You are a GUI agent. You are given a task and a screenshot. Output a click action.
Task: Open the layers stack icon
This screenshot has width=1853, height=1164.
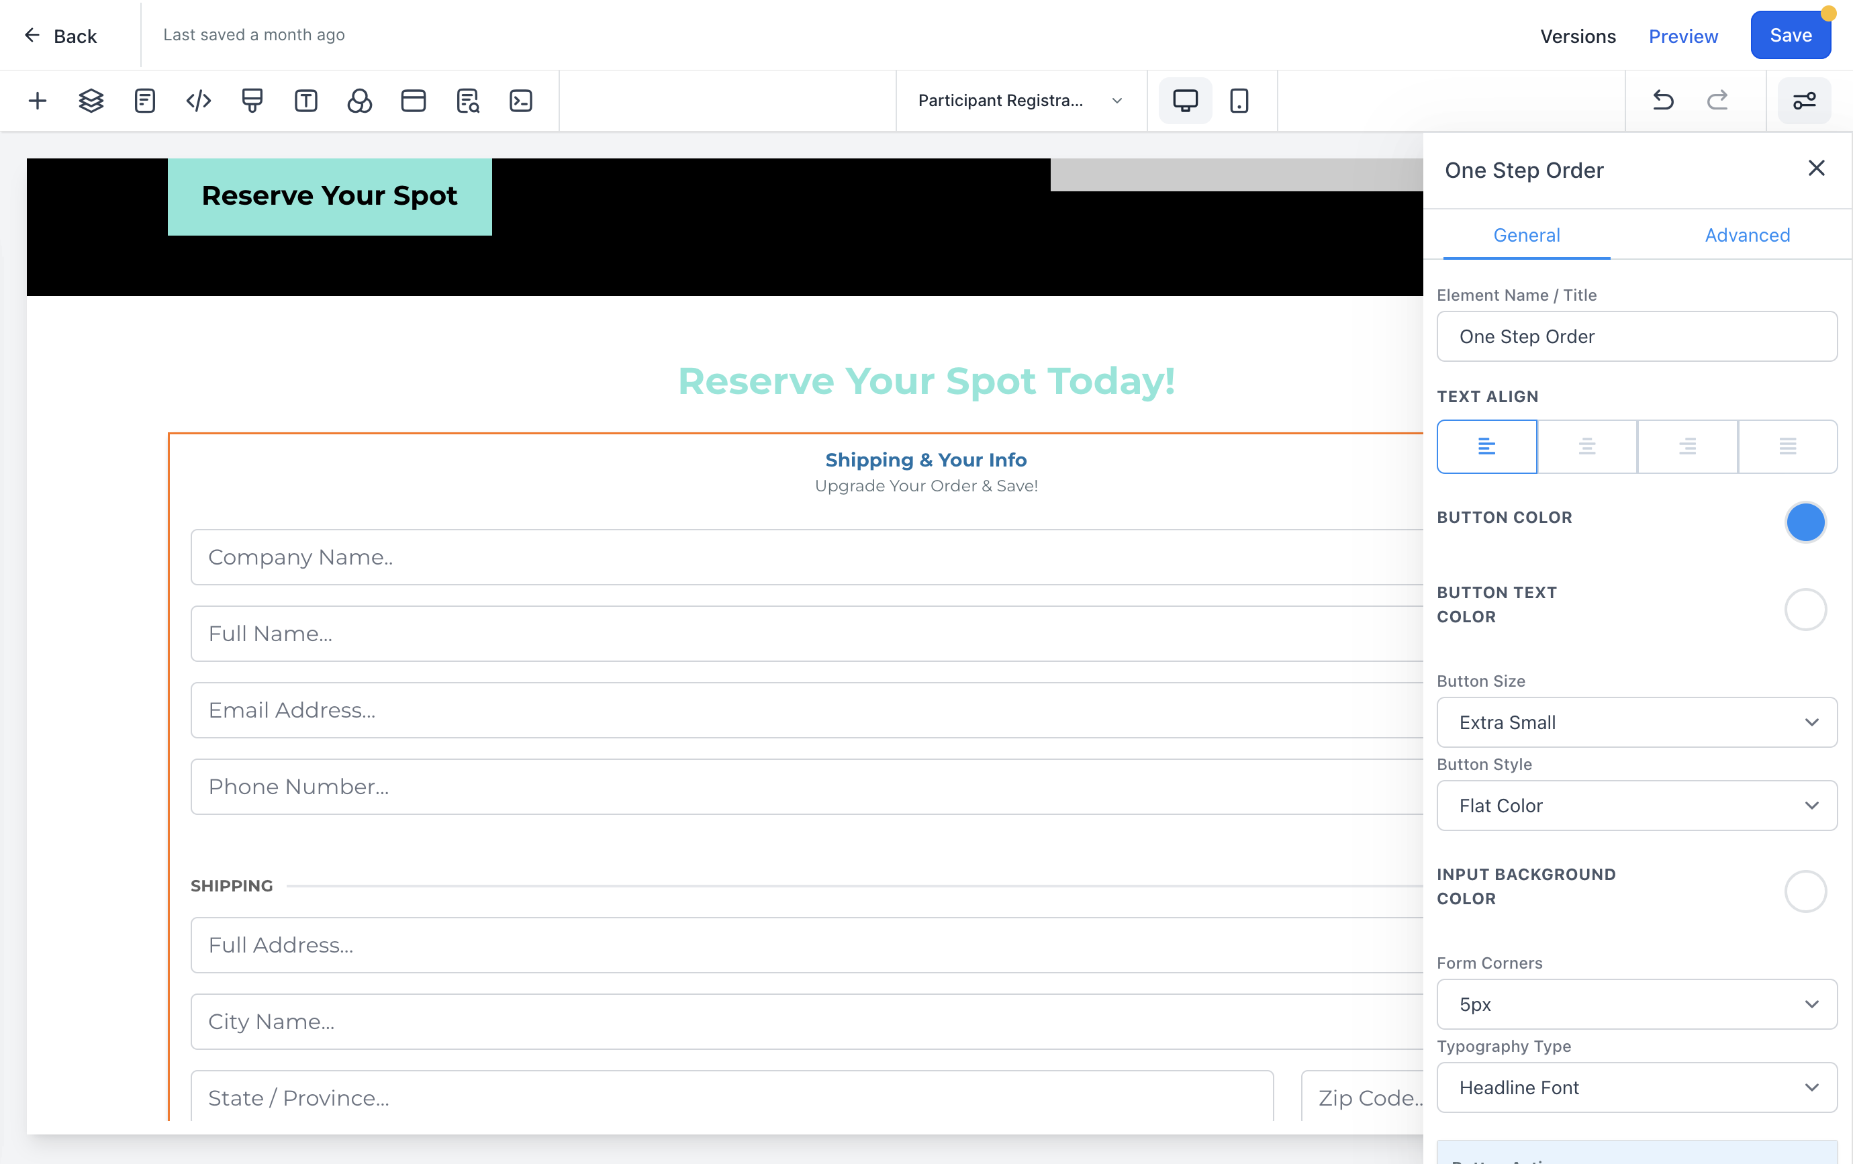(x=91, y=101)
